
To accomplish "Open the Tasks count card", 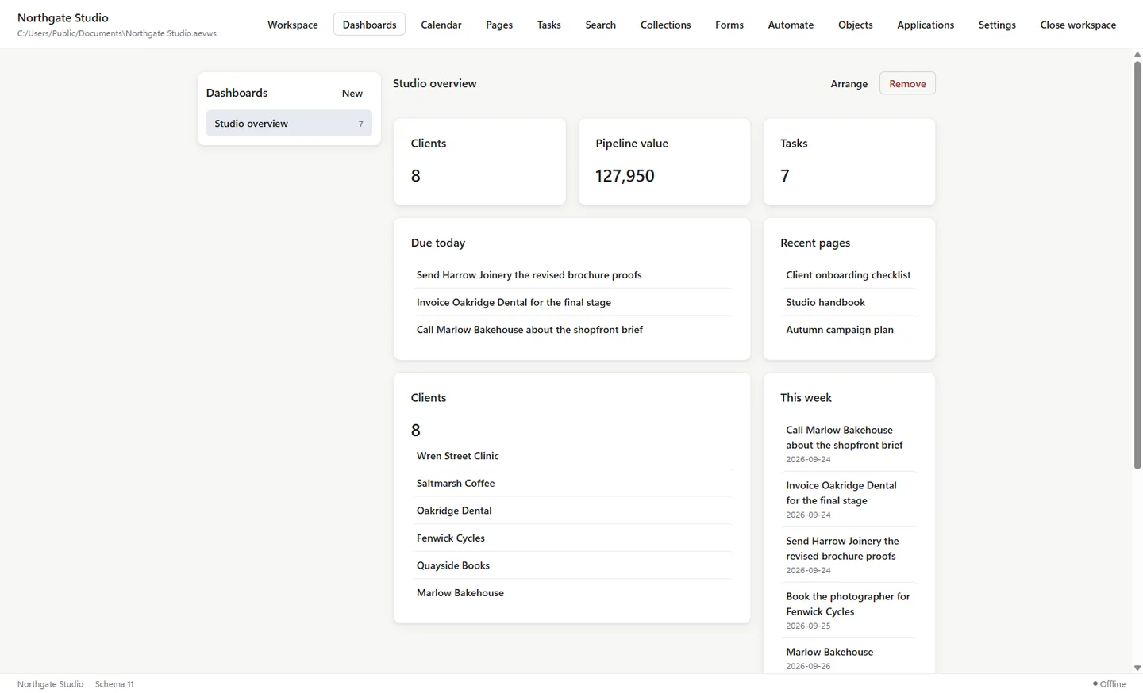I will 849,162.
